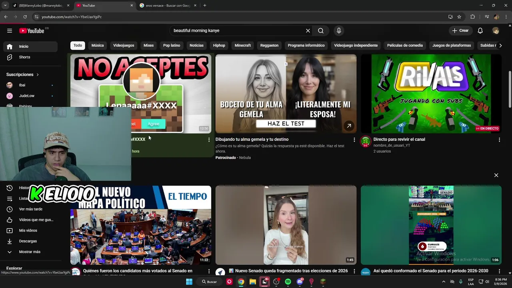
Task: Open the Windows Start menu
Action: pos(189,282)
